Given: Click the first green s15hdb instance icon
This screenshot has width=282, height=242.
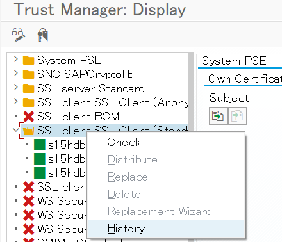Looking at the screenshot, I should [x=40, y=145].
